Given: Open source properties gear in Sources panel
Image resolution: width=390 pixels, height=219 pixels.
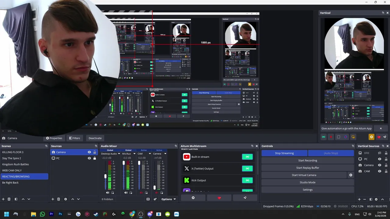Looking at the screenshot, I should 66,199.
